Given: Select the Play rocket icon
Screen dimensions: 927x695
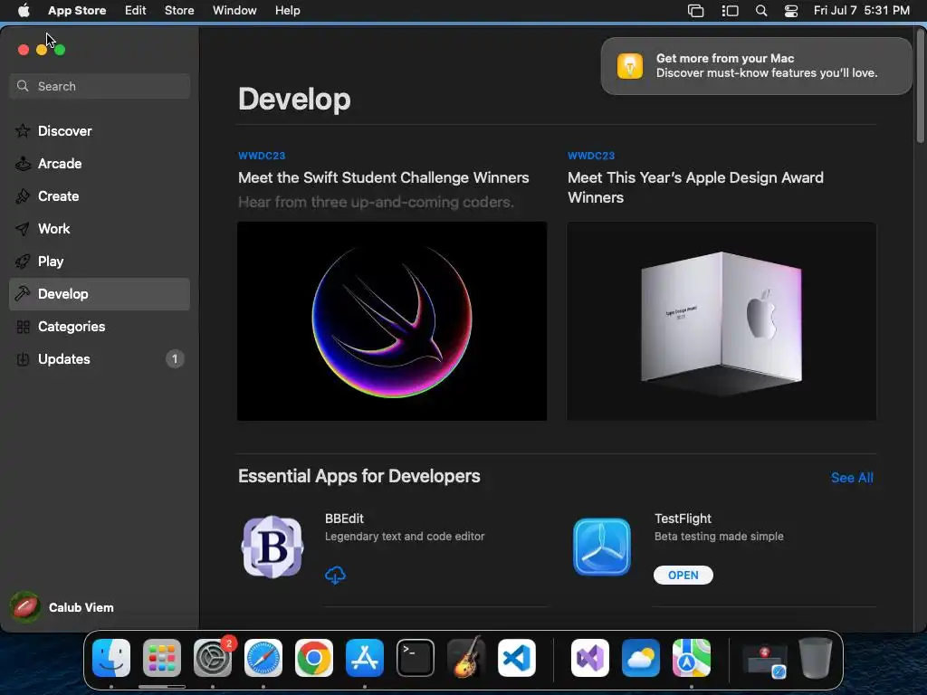Looking at the screenshot, I should (x=23, y=262).
